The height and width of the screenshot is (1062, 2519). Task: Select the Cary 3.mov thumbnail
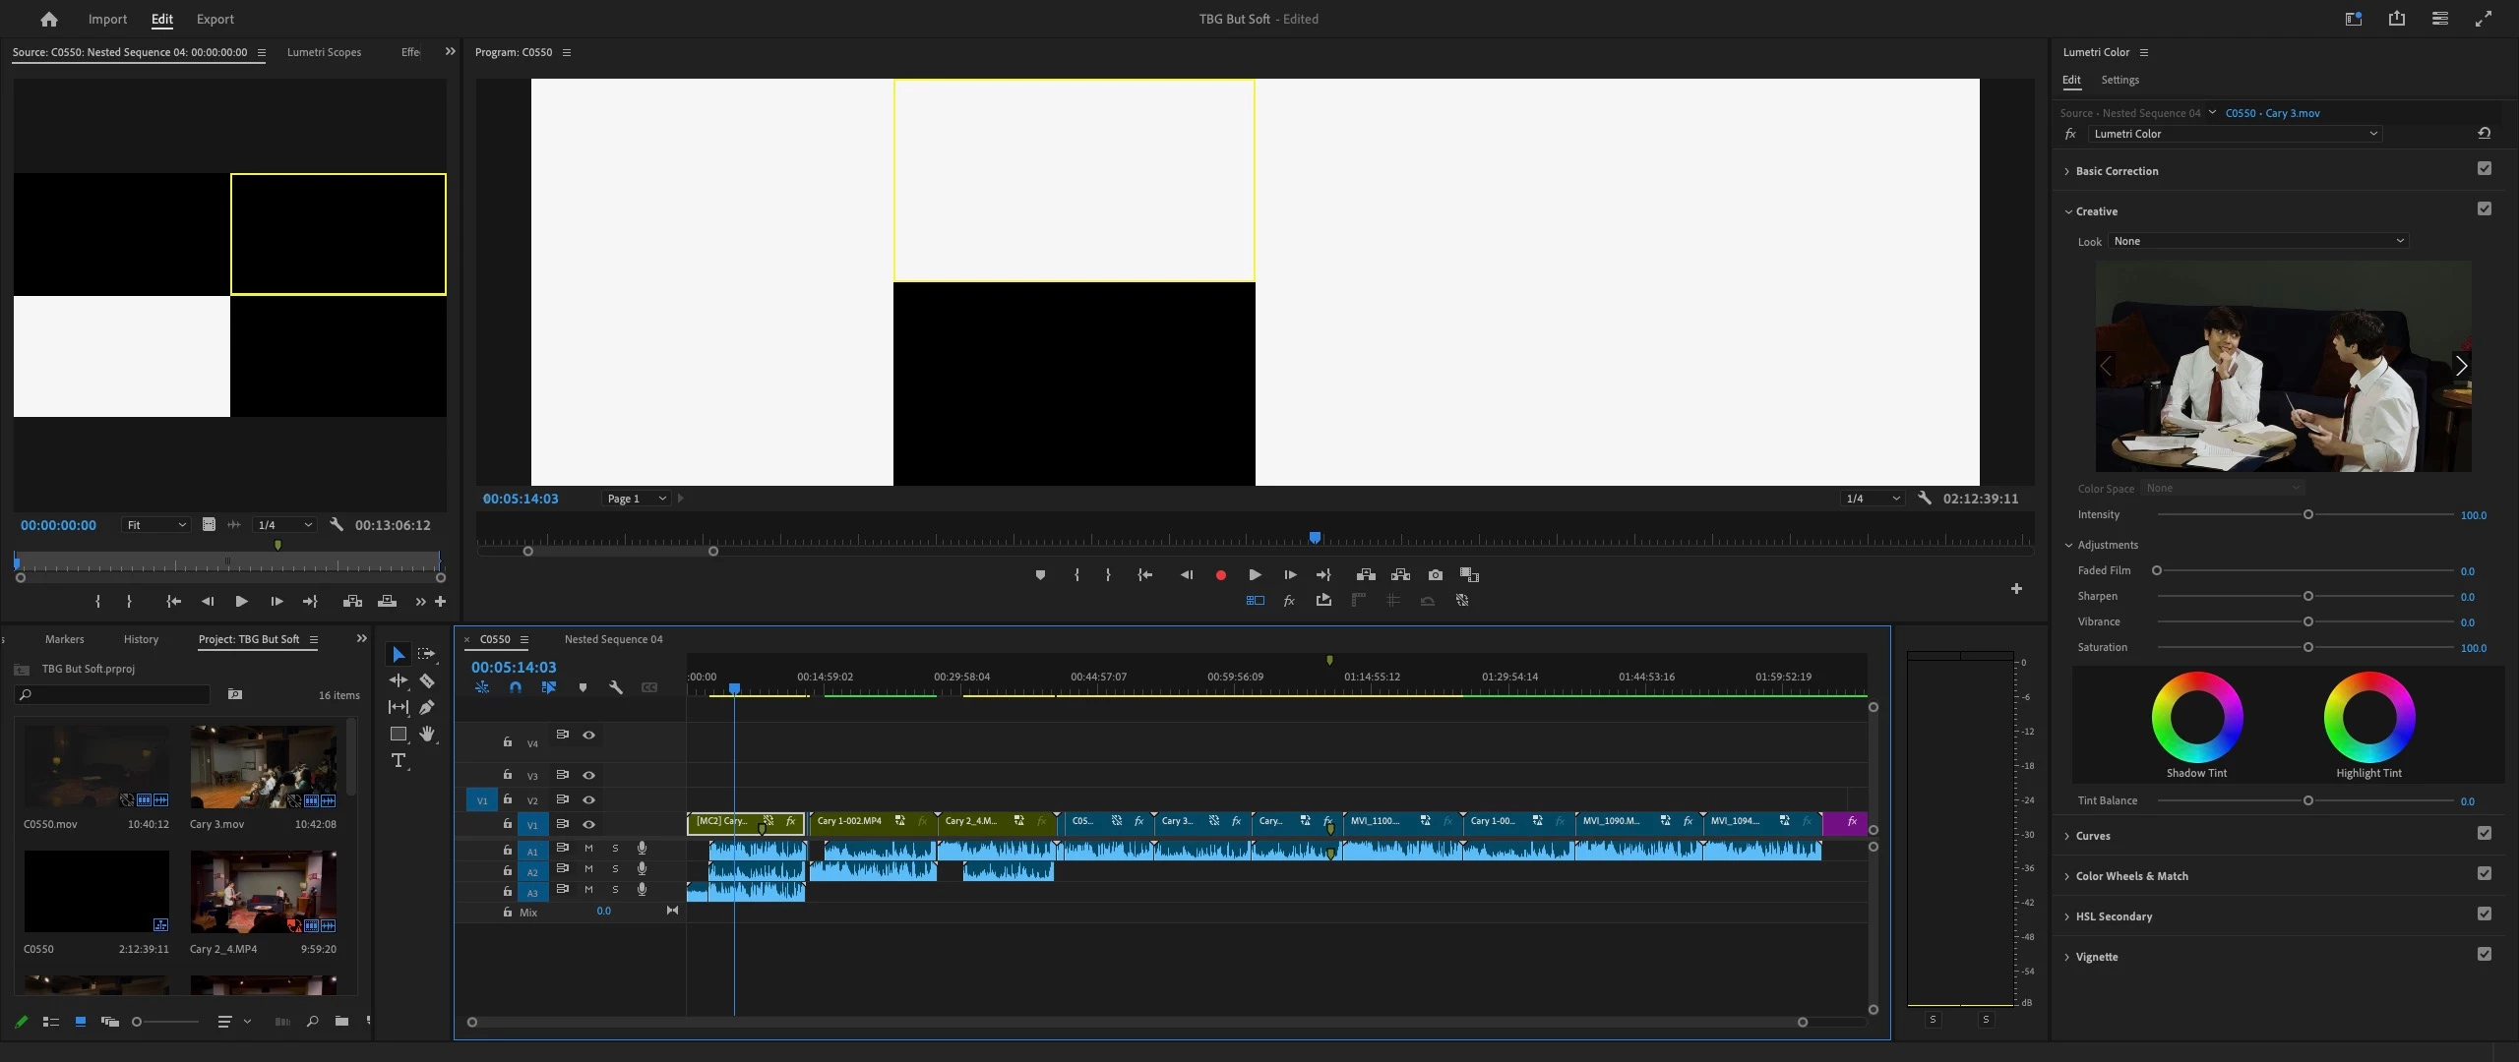click(263, 767)
